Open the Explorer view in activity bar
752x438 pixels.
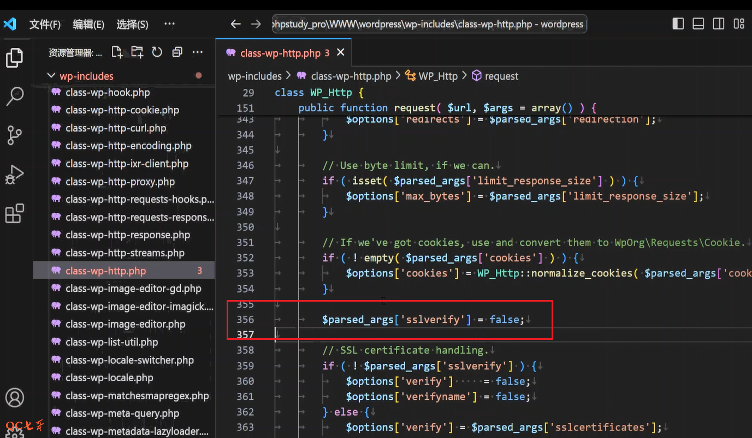15,57
